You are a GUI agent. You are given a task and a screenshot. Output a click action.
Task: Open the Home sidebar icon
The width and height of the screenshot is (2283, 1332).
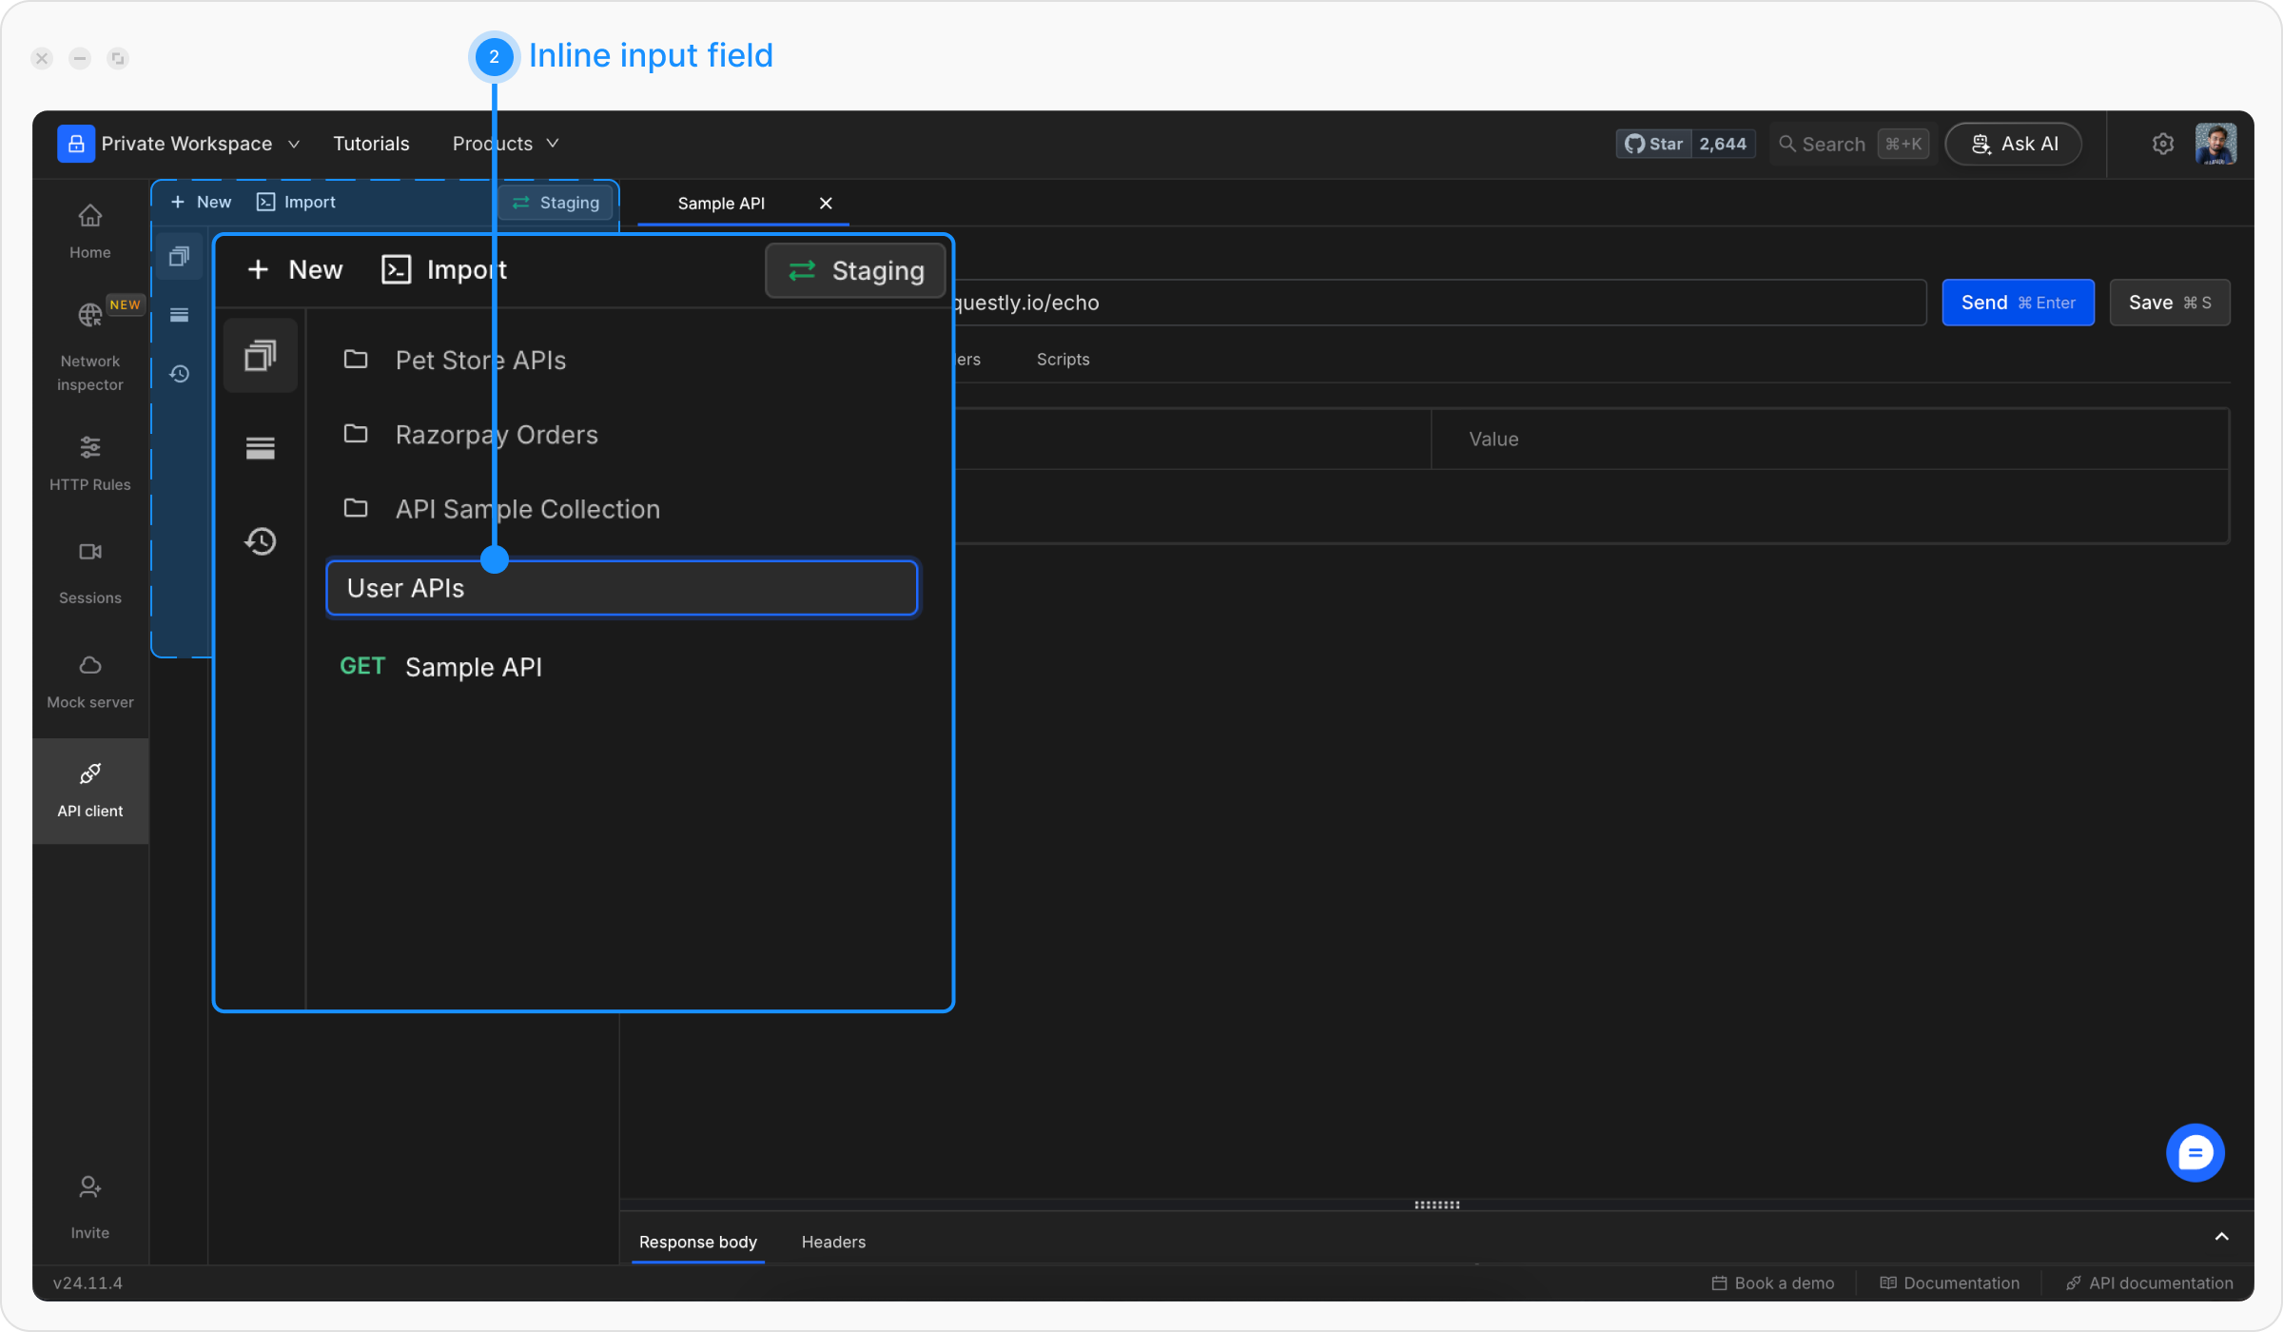[89, 230]
